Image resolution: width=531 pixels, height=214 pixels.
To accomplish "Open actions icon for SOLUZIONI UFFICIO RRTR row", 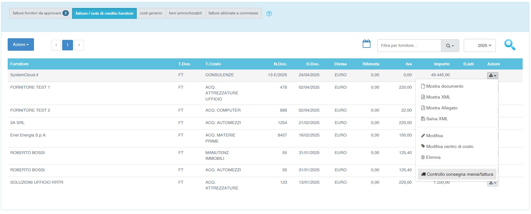I will coord(492,183).
